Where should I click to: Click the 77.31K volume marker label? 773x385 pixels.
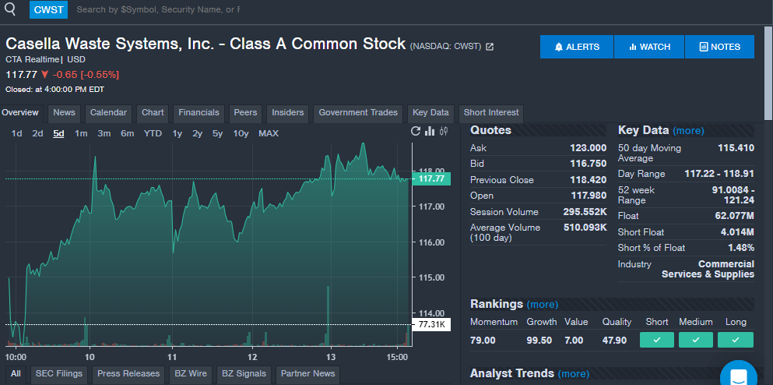(x=431, y=325)
